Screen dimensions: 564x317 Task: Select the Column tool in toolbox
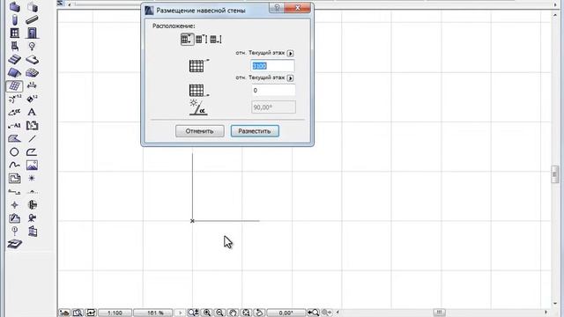pos(14,19)
